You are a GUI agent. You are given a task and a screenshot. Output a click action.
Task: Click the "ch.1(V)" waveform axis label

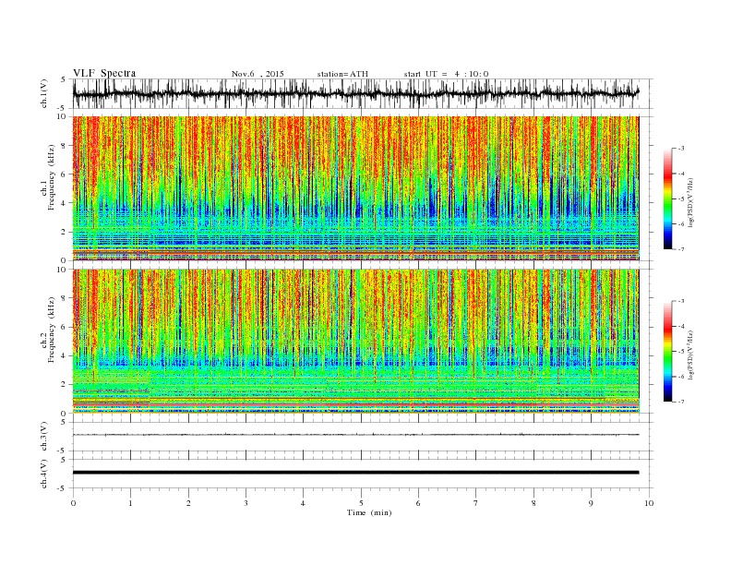(x=44, y=93)
